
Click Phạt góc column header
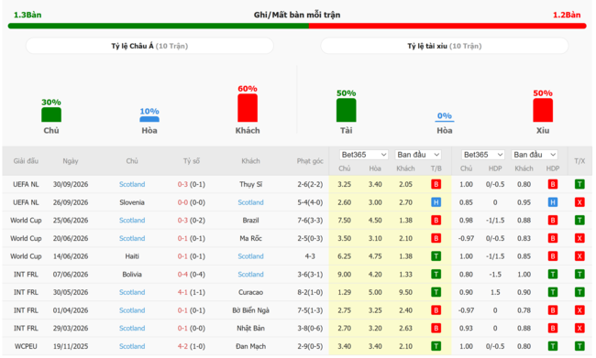pyautogui.click(x=310, y=161)
